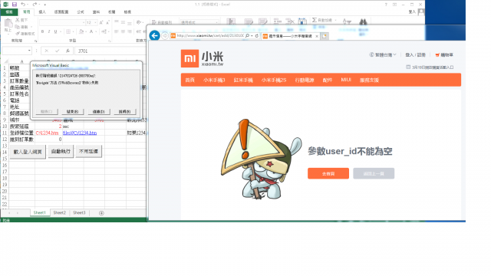Screen dimensions: 491x276
Task: Switch to Sheet2 tab
Action: point(60,212)
